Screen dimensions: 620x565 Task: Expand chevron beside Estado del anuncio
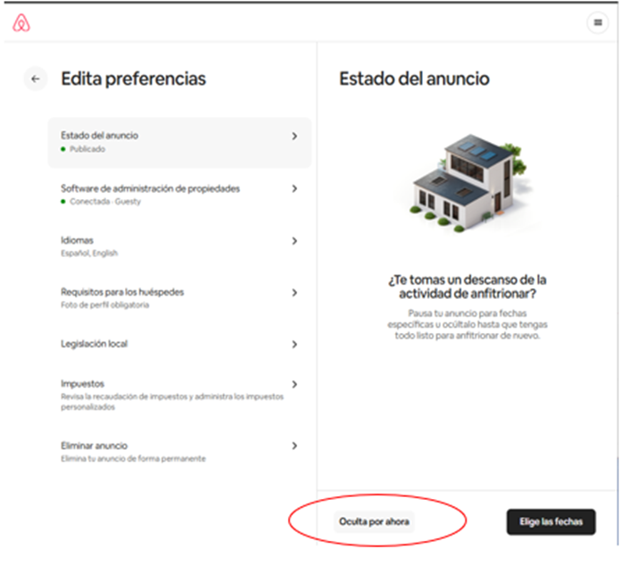(294, 136)
